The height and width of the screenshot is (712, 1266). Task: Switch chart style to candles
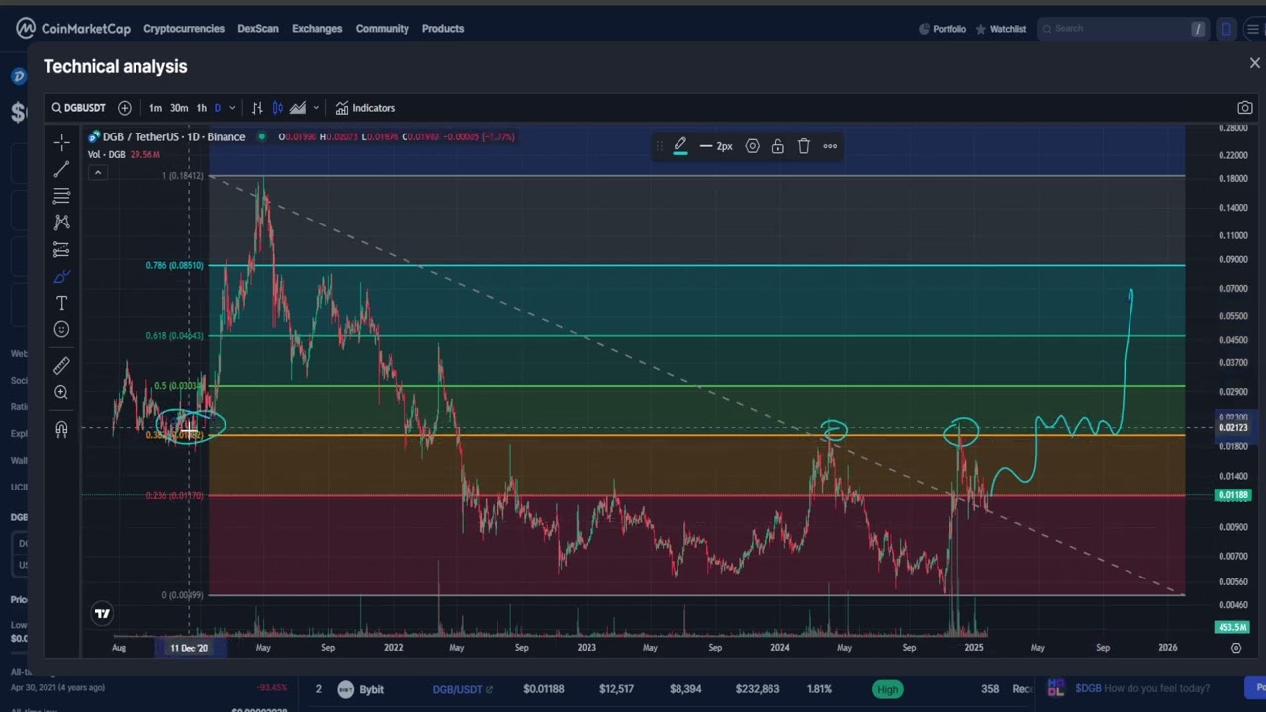pos(277,108)
